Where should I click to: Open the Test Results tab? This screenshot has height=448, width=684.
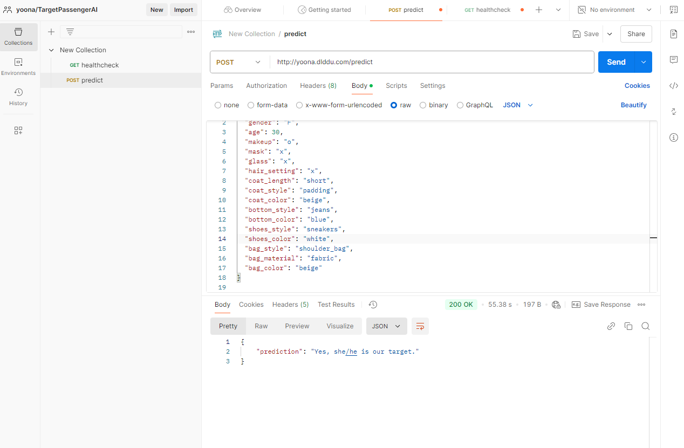[336, 305]
